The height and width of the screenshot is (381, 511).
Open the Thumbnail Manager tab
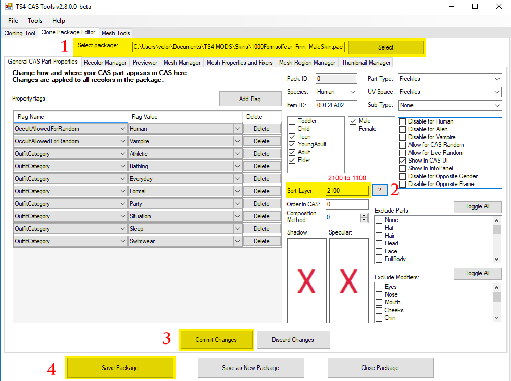[366, 63]
